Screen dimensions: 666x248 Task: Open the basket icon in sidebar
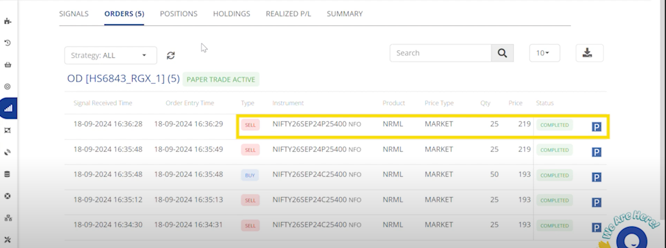point(8,65)
